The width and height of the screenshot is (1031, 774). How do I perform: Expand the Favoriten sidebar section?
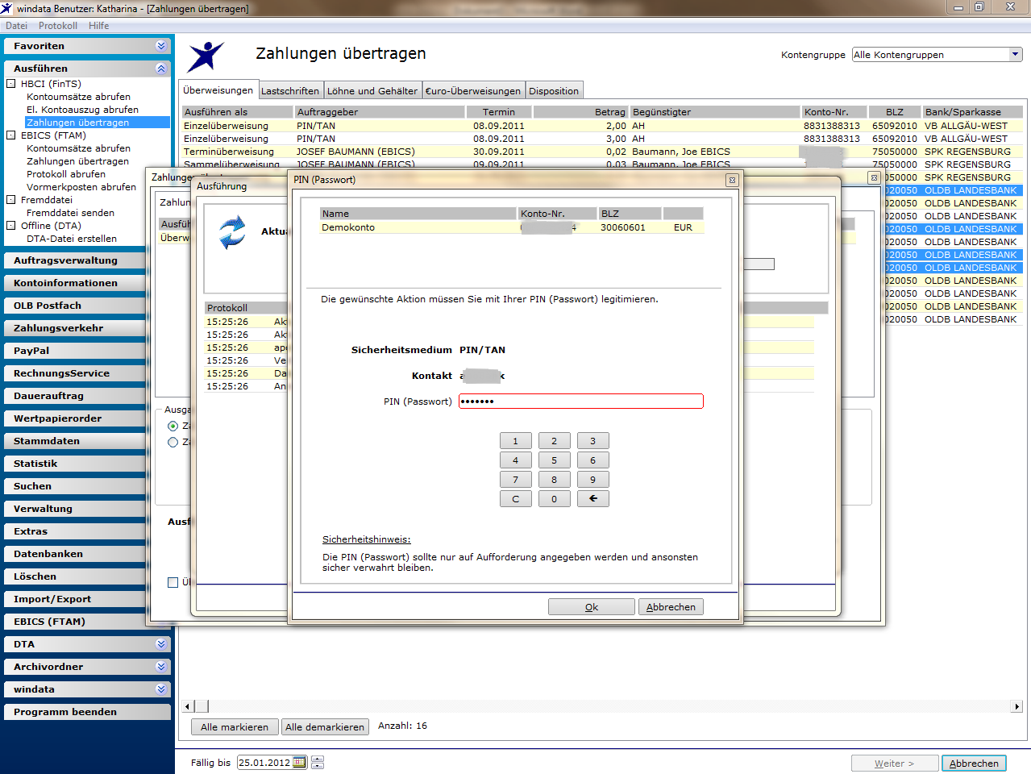[x=161, y=46]
